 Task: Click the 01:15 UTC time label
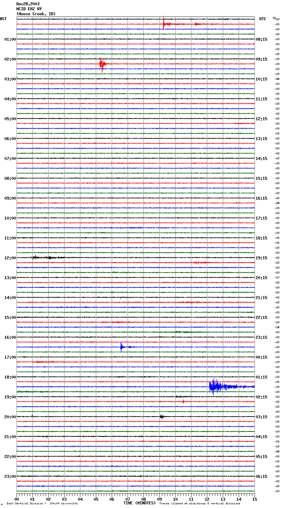261,377
